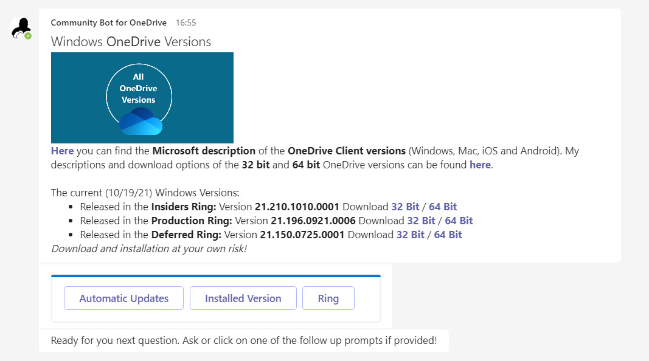Screen dimensions: 649x361
Task: Click the Community Bot for OneDrive sender name
Action: (x=108, y=22)
